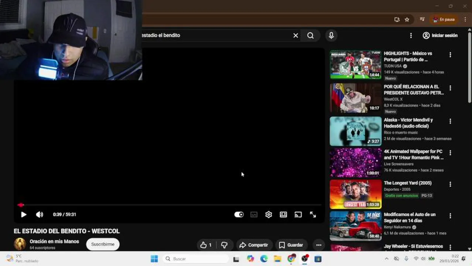
Task: Toggle the autoplay switch
Action: (239, 214)
